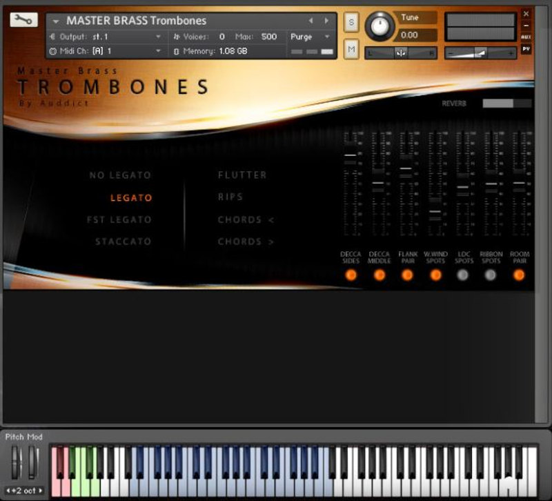Click the Mod wheel
The height and width of the screenshot is (501, 552).
(33, 462)
